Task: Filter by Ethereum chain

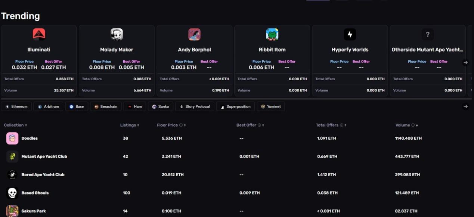Action: coord(16,106)
